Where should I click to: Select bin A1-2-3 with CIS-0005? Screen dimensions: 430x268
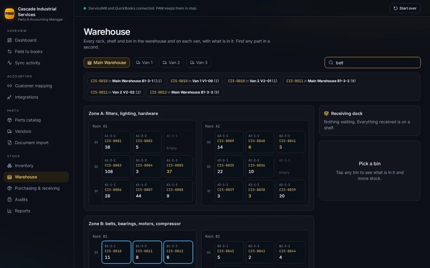click(178, 166)
